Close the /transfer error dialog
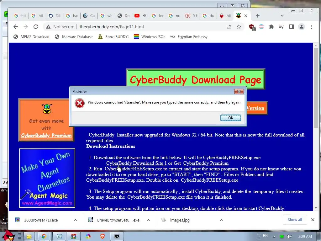 (239, 91)
